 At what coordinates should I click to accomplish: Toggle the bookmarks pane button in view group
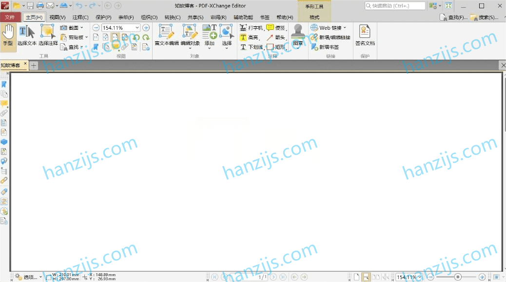96,47
